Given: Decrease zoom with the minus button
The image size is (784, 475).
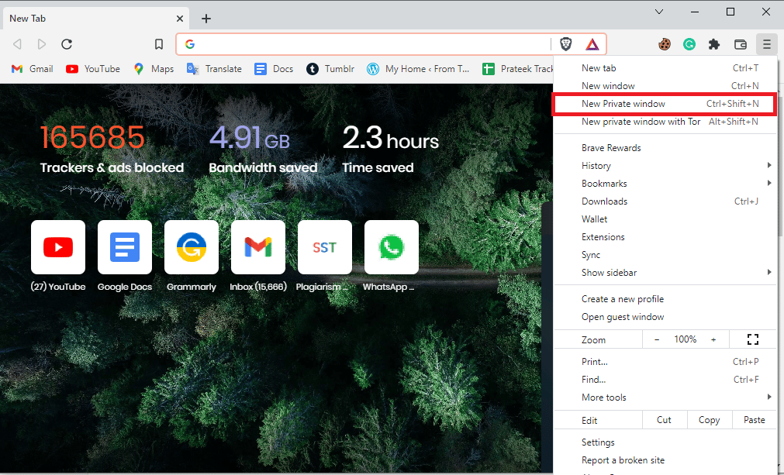Looking at the screenshot, I should click(x=657, y=339).
